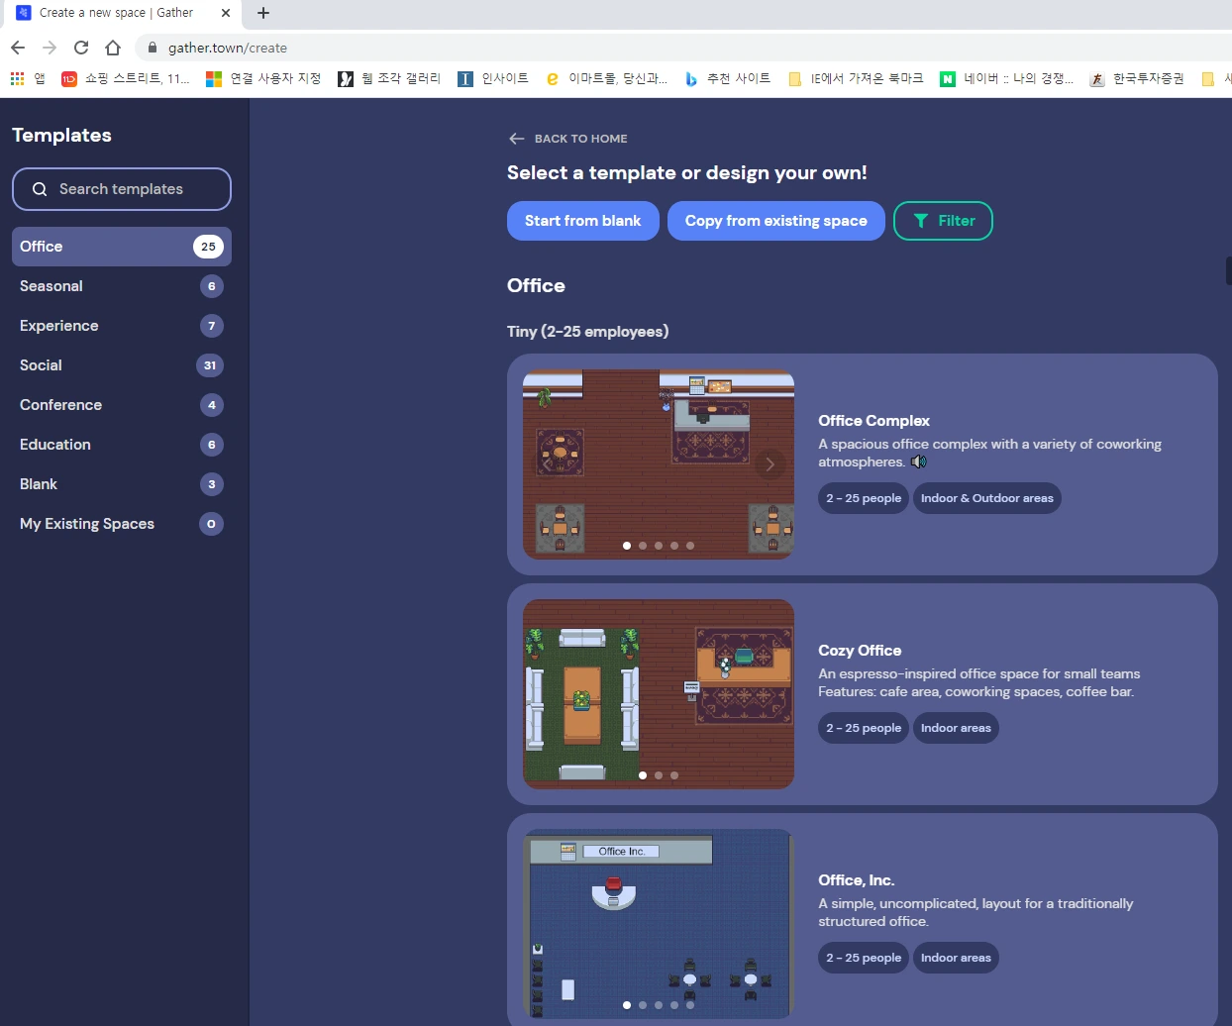Click Office Complex last carousel dot
1232x1026 pixels.
(x=690, y=546)
